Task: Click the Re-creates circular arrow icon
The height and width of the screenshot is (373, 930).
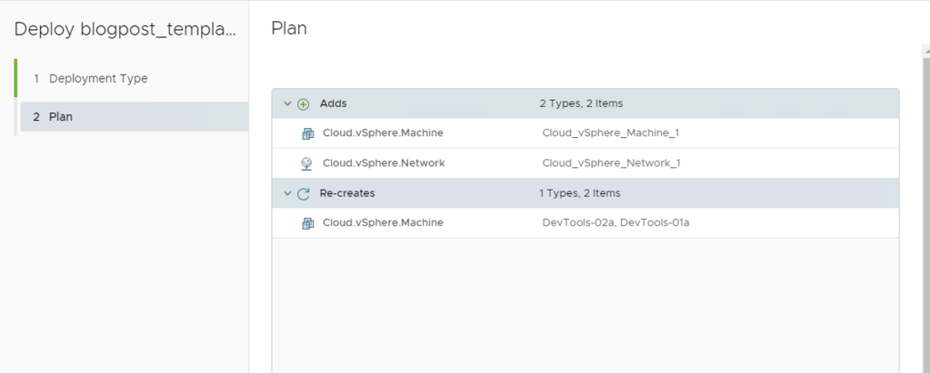Action: [304, 193]
